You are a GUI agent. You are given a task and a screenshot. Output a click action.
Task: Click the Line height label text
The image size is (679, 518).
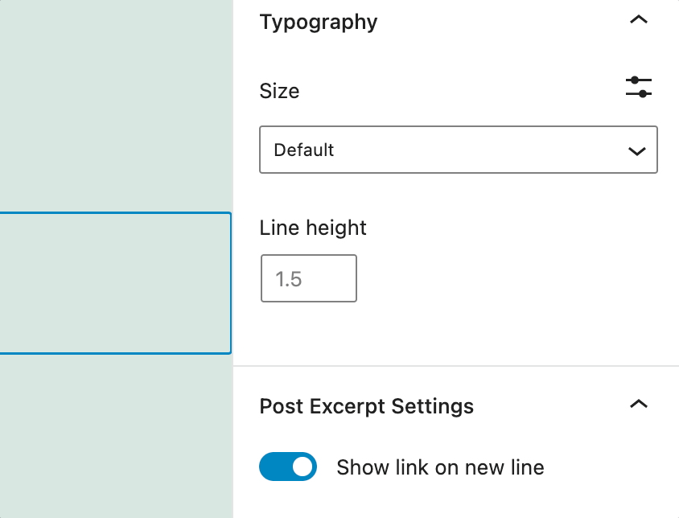(312, 228)
